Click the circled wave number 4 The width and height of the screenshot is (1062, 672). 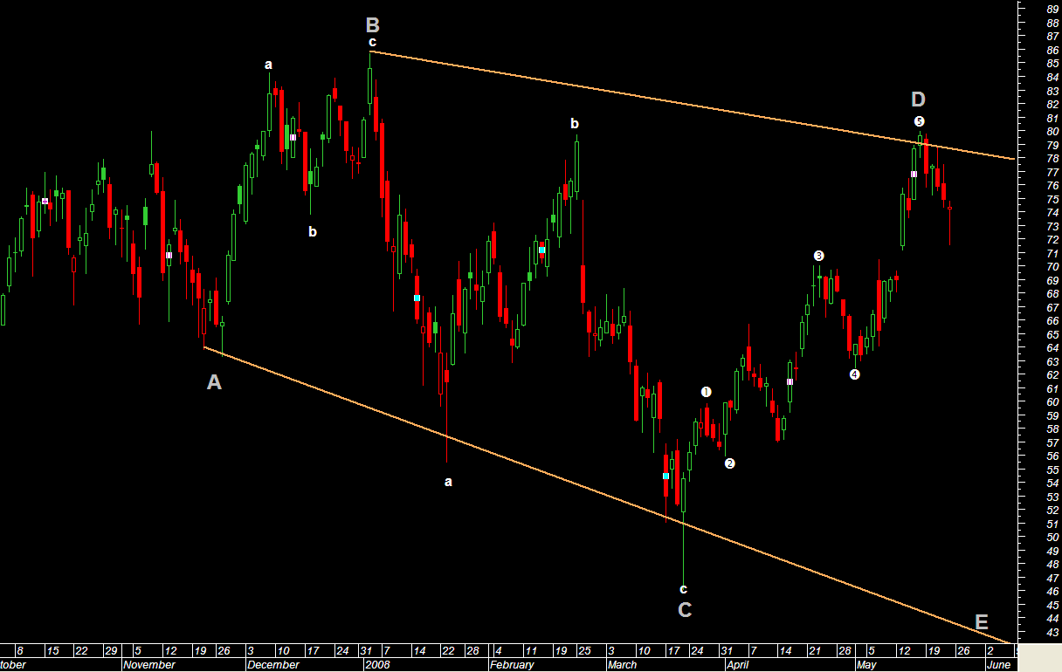coord(855,374)
